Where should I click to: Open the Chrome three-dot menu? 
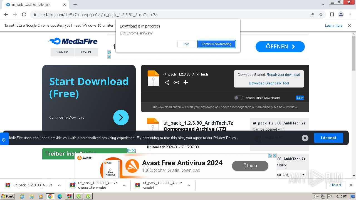tap(350, 14)
